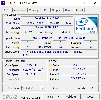
Task: Click the Ext. Model value '2A'
Action: [x=60, y=47]
